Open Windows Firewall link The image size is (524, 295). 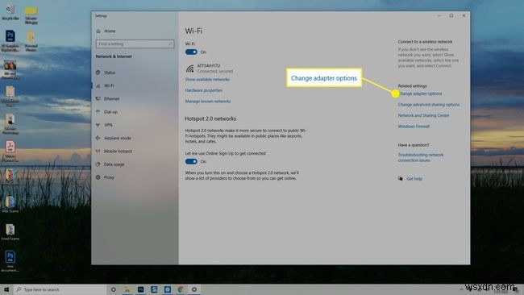click(414, 127)
